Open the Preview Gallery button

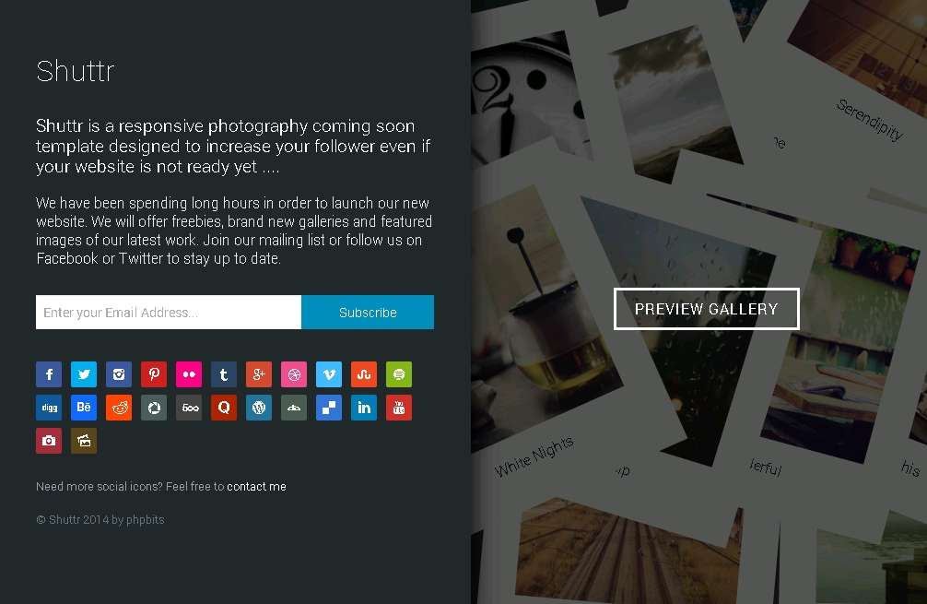(x=707, y=309)
